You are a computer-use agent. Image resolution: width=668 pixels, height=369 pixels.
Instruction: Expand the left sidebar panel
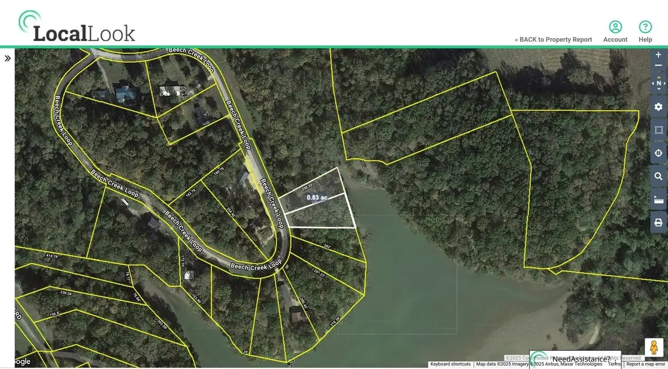point(8,58)
